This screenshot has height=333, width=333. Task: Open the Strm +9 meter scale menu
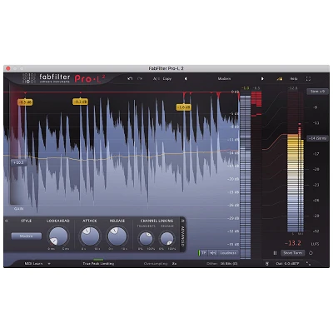click(x=317, y=92)
